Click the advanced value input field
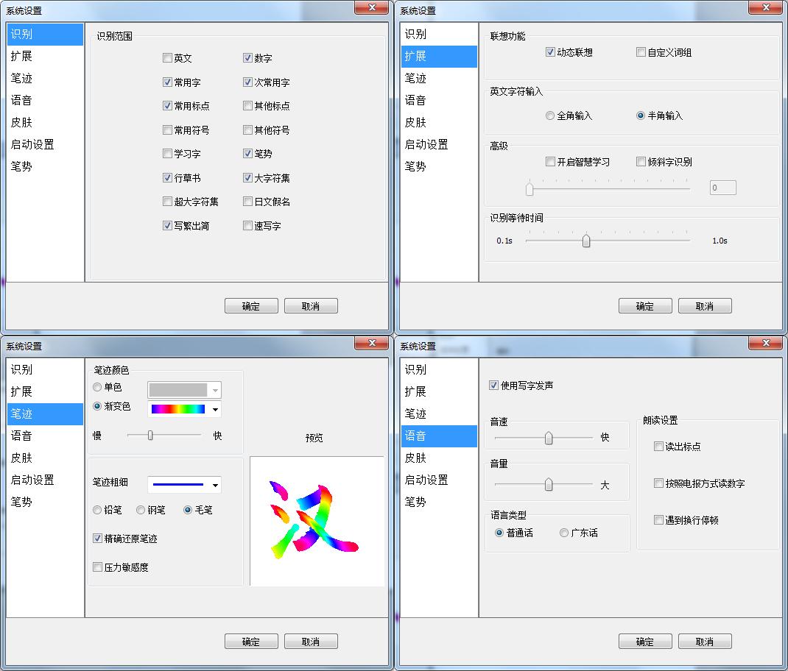788x671 pixels. coord(723,188)
